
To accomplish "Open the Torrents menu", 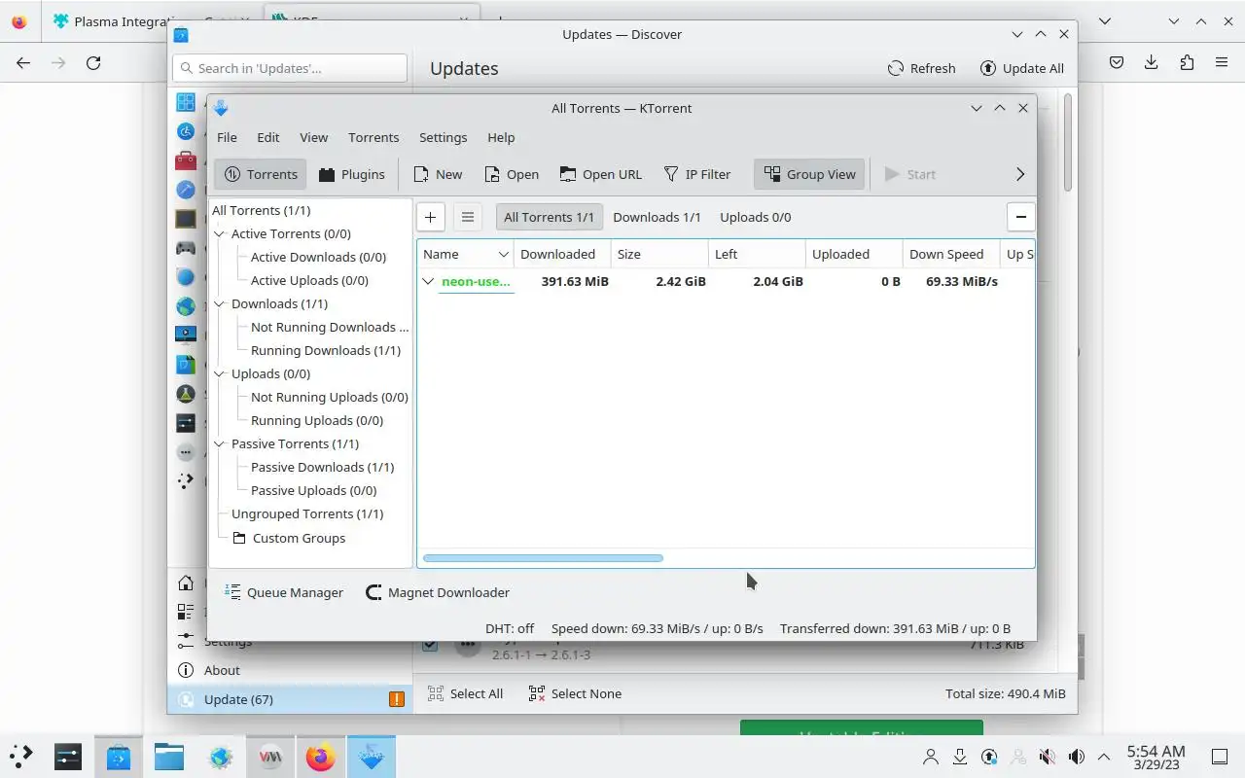I will point(373,137).
